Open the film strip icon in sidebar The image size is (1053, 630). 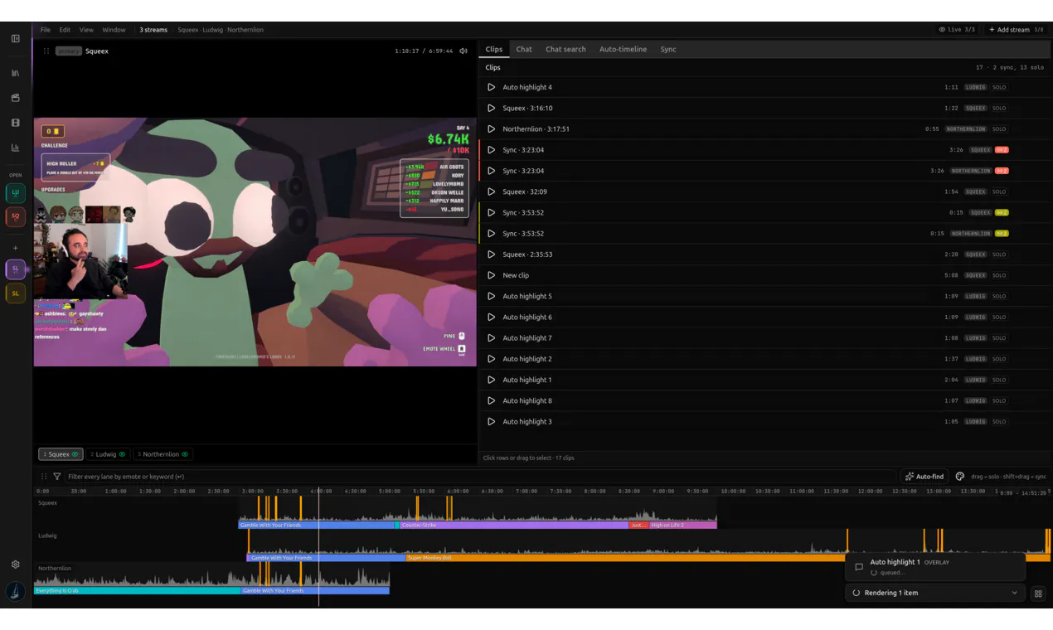coord(15,123)
